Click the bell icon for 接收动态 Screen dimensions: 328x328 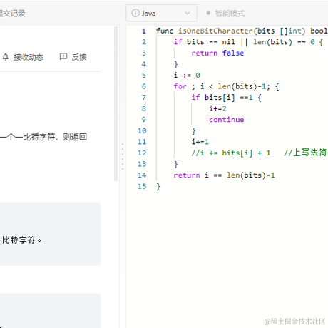pyautogui.click(x=6, y=57)
